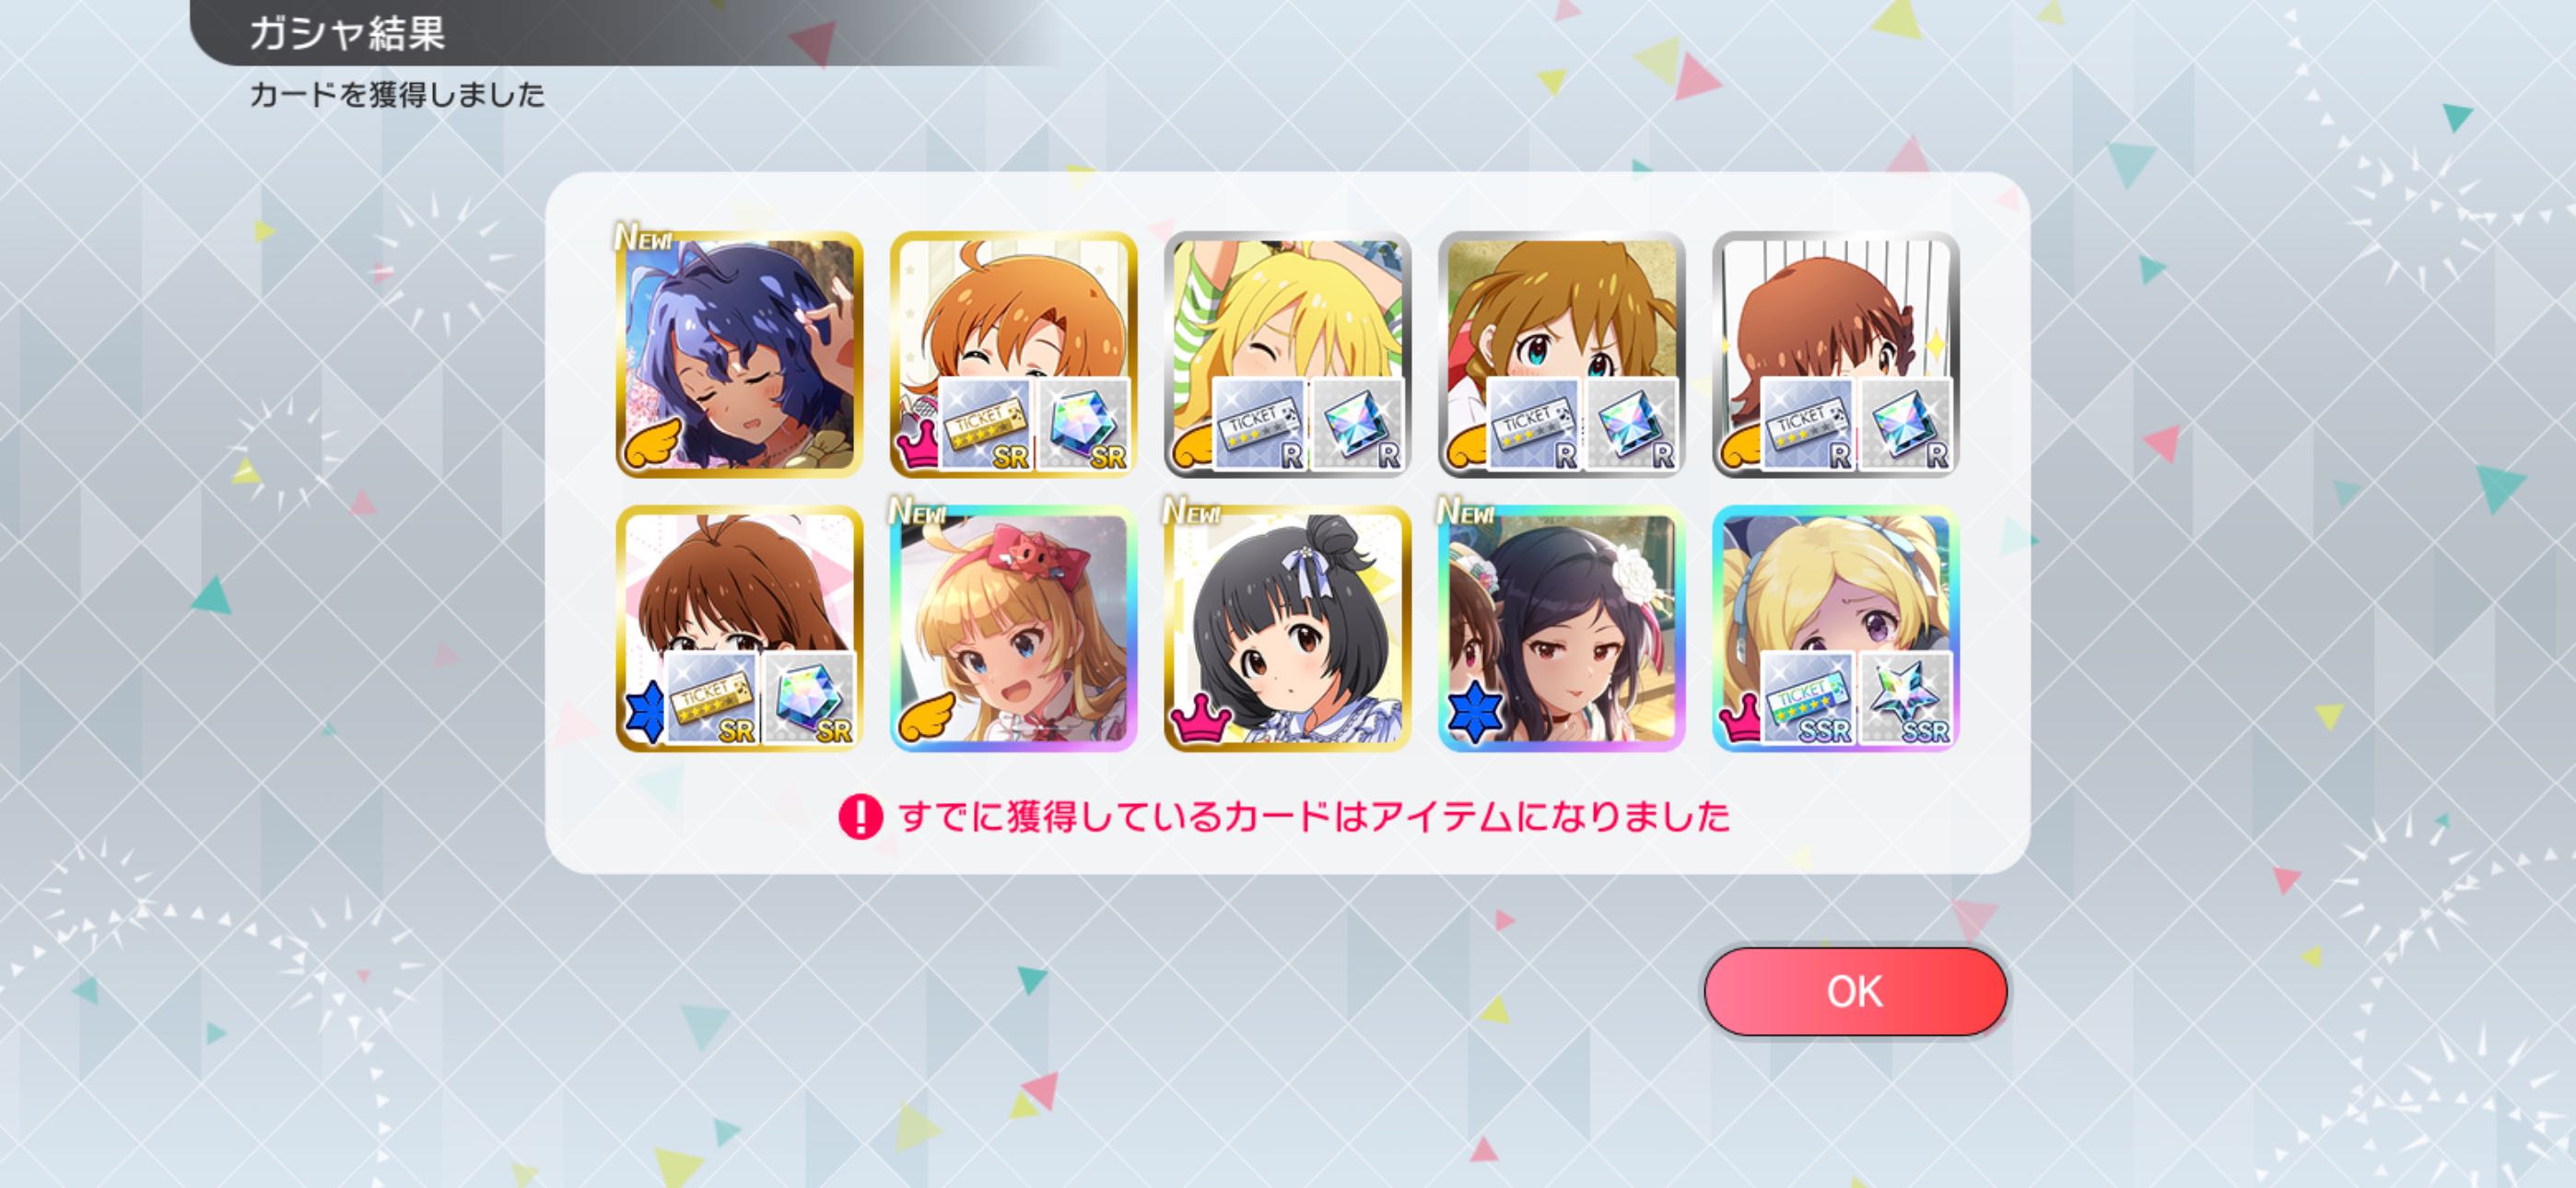Click the blue snowflake icon on flower-hairpiece card

pyautogui.click(x=1475, y=711)
